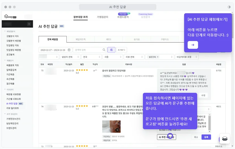Open the 트렌드분석 top menu
235x149 pixels.
[x=123, y=17]
